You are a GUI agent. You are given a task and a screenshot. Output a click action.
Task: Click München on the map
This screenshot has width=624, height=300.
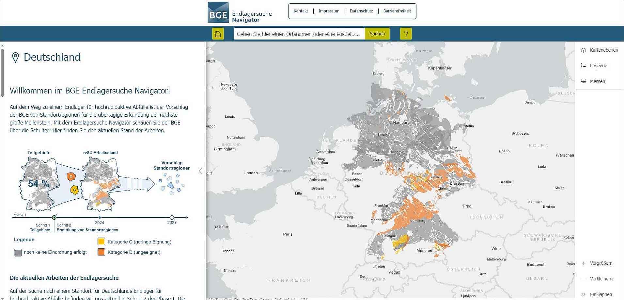click(425, 250)
